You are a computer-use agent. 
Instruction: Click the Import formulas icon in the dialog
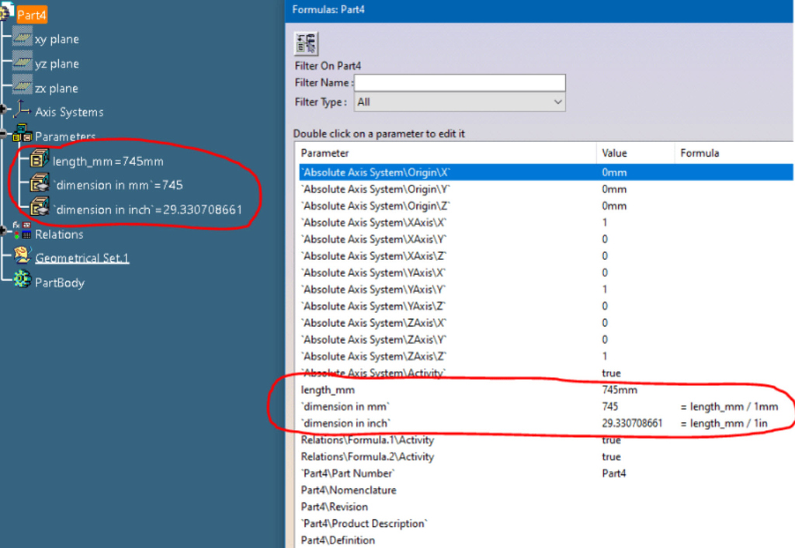(306, 43)
